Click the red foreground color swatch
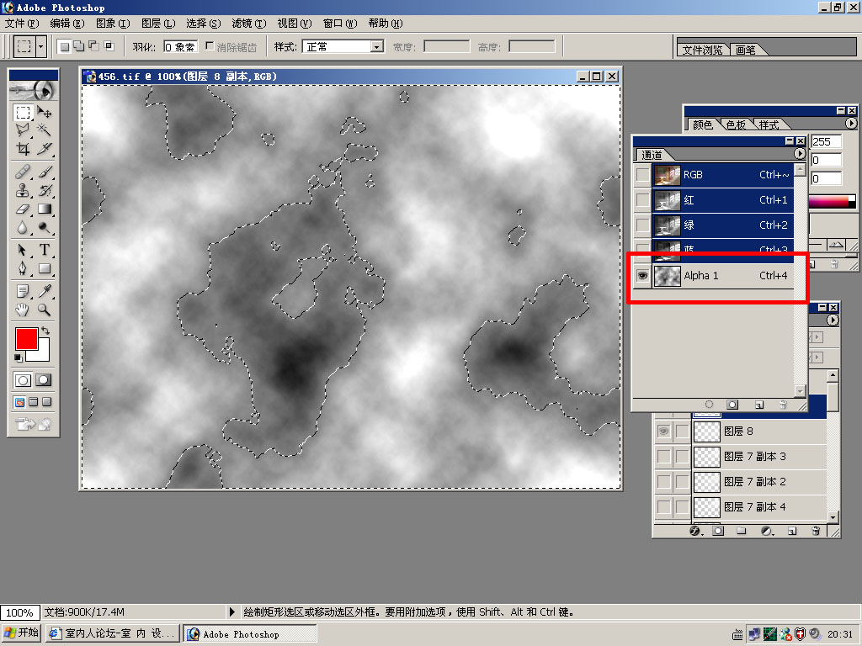 [x=26, y=339]
